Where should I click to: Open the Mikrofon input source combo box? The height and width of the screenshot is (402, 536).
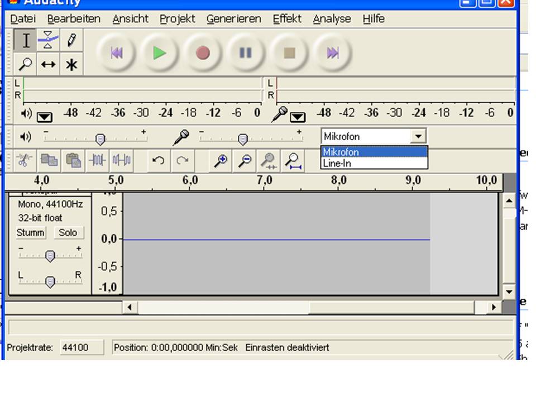click(x=374, y=136)
